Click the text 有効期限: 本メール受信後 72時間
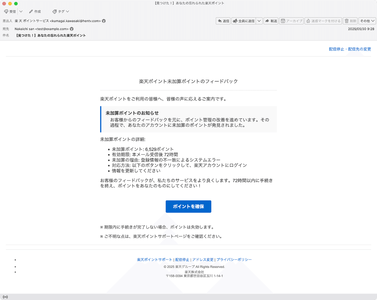This screenshot has width=377, height=300. (145, 155)
